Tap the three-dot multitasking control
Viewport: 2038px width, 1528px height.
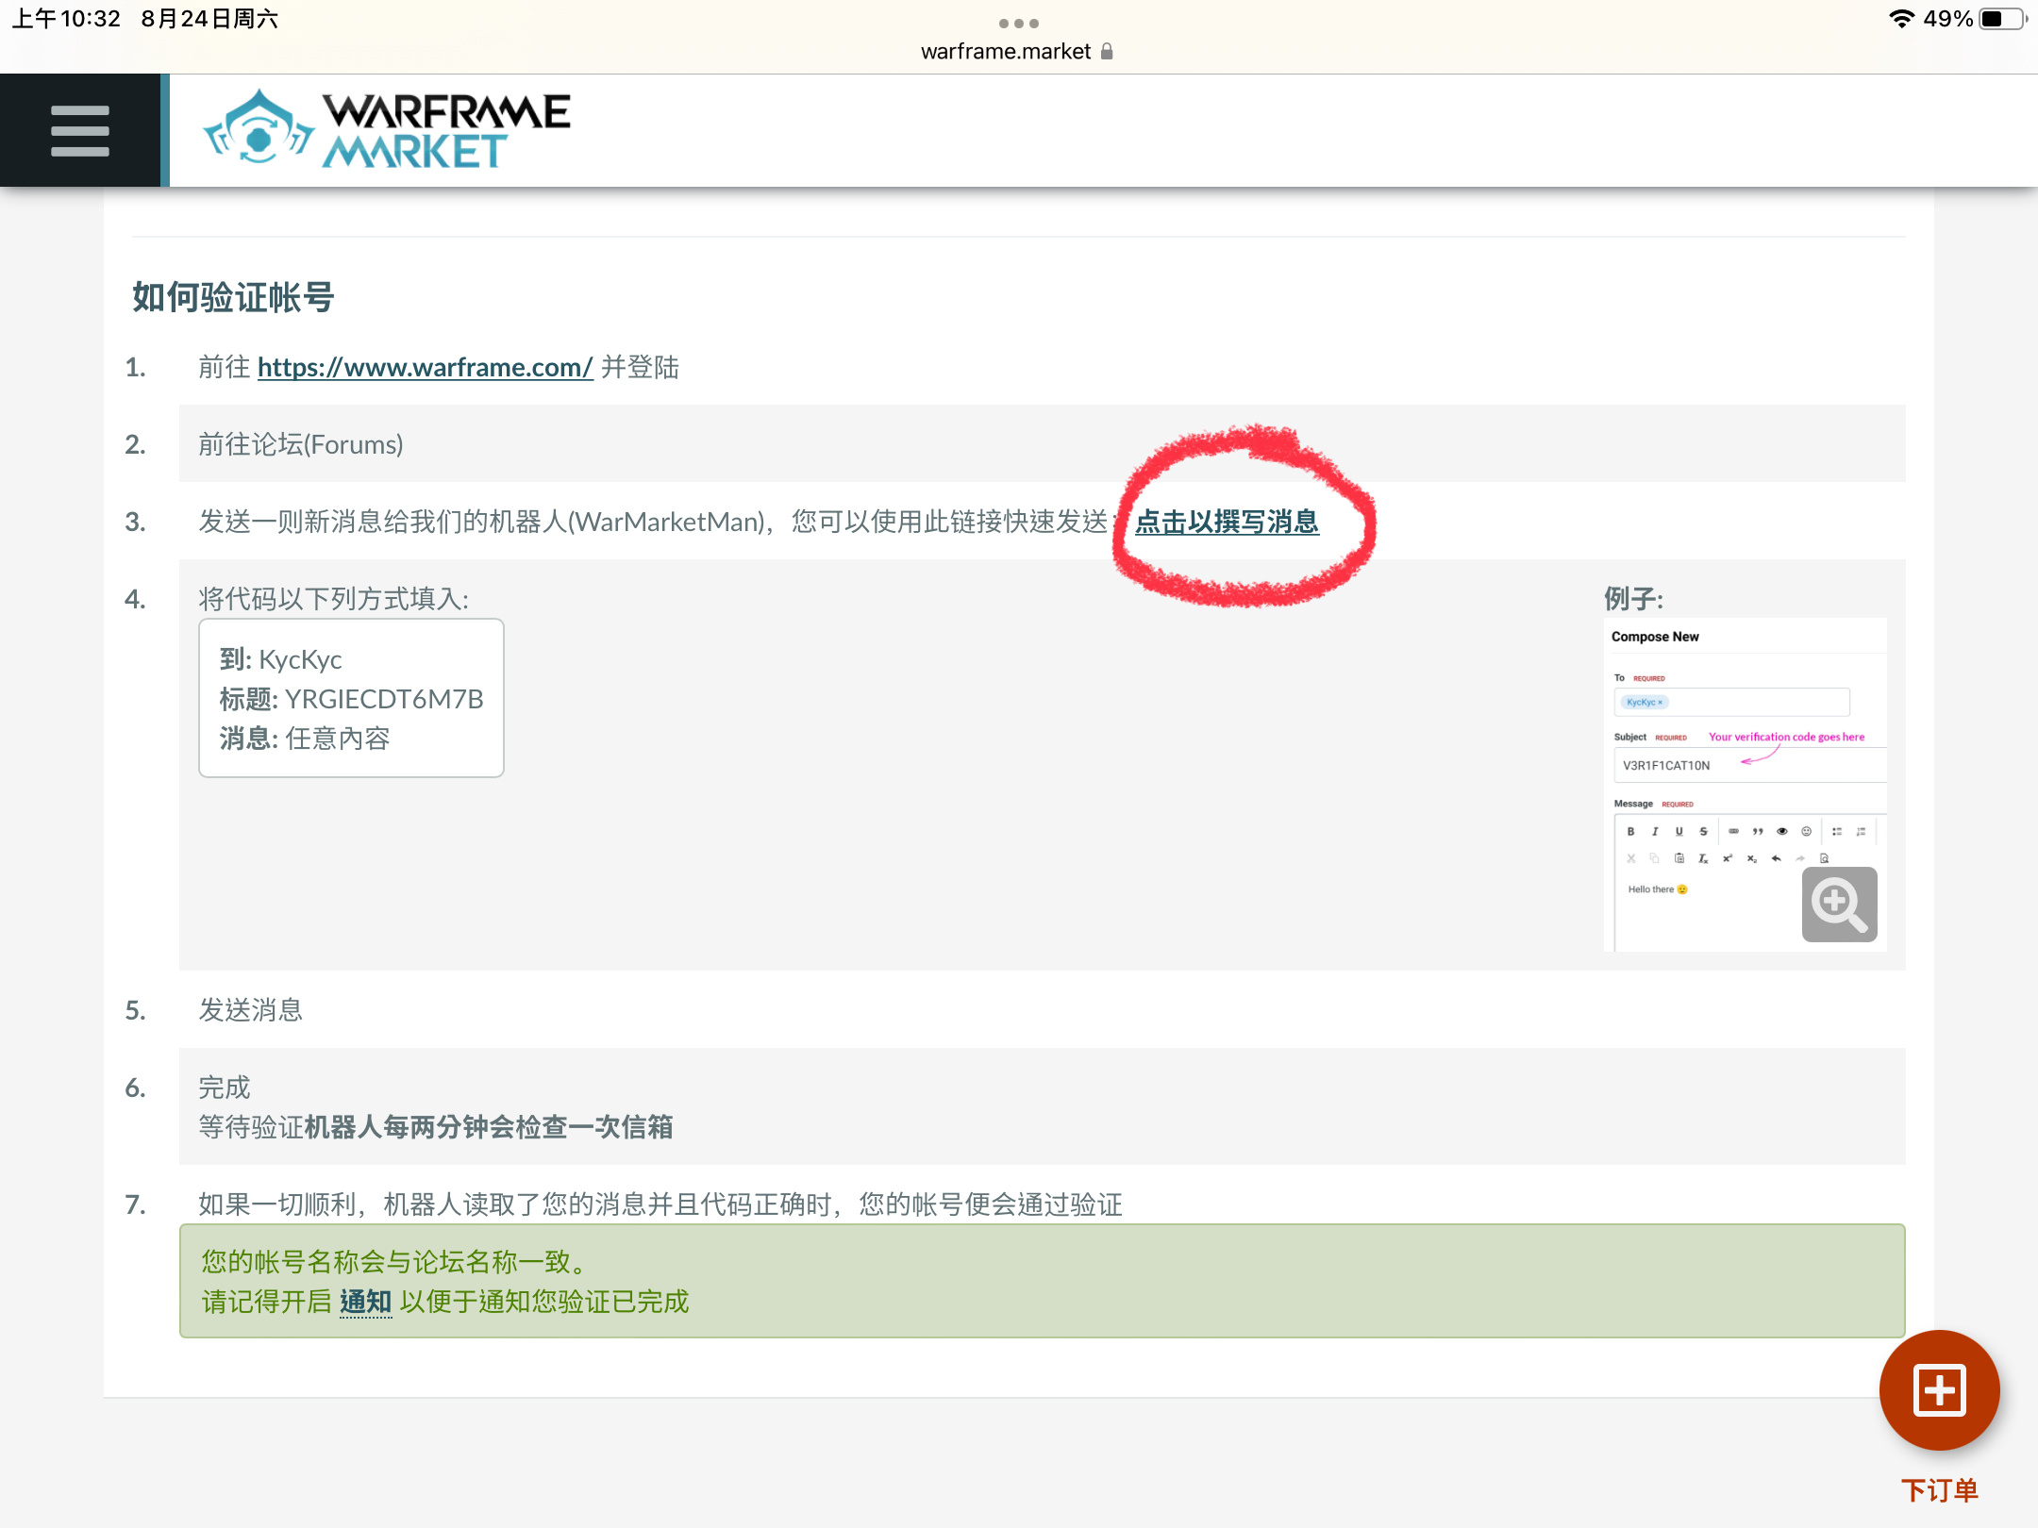[x=1019, y=23]
